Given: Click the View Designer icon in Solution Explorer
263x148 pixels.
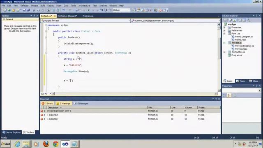Looking at the screenshot, I should 245,20.
